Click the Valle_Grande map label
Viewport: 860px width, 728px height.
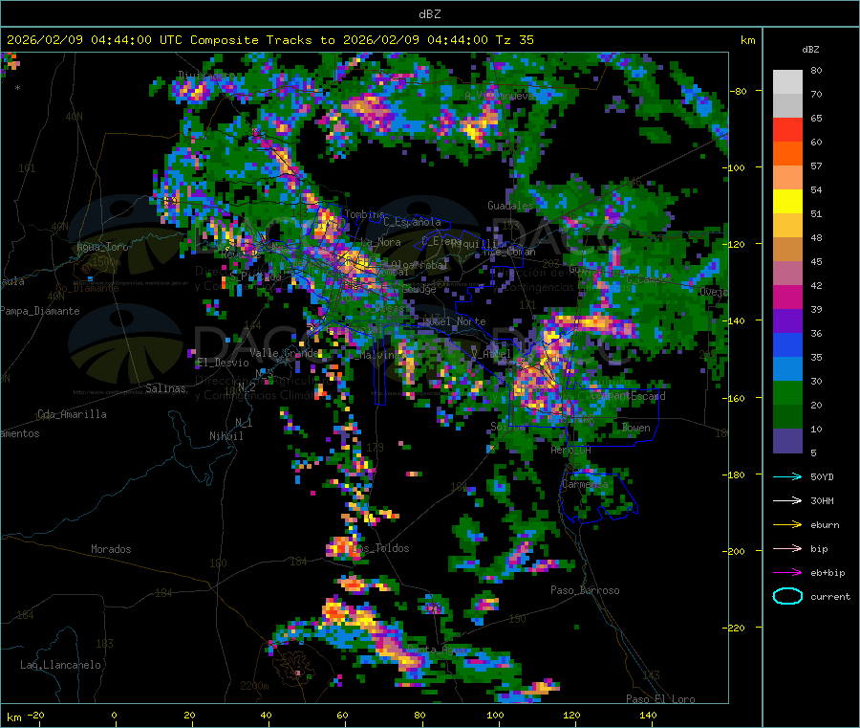[x=284, y=353]
